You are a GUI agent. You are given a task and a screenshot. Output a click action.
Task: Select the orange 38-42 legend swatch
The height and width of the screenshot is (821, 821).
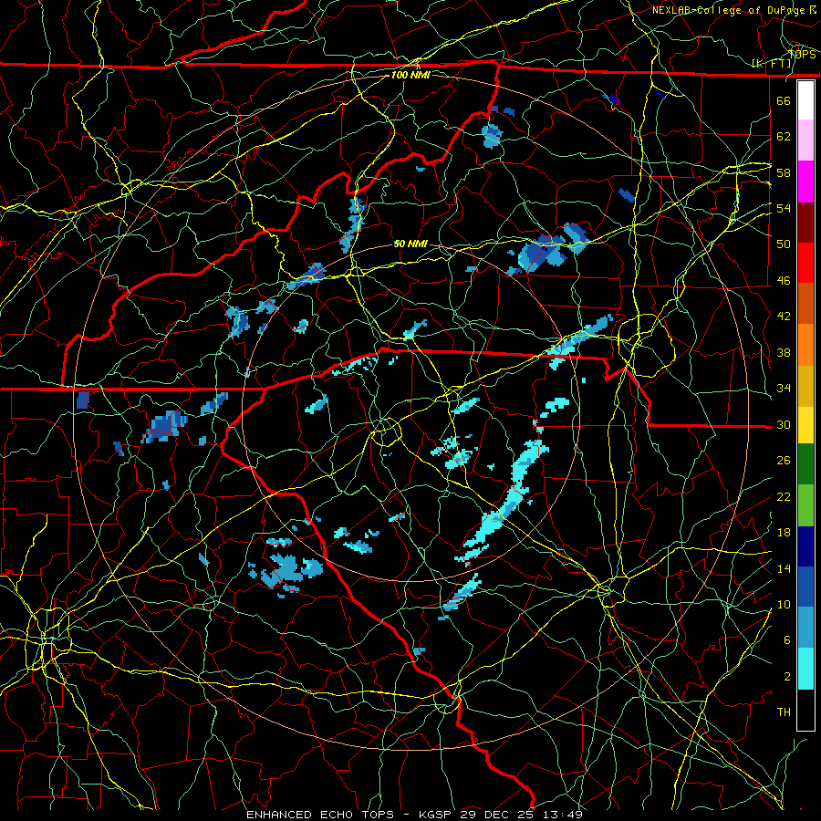tap(805, 345)
